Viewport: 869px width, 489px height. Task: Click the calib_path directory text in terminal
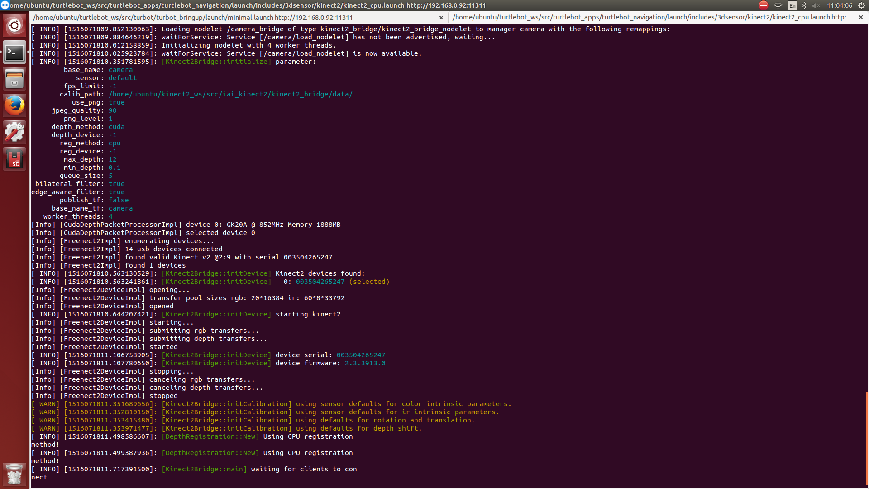(230, 94)
